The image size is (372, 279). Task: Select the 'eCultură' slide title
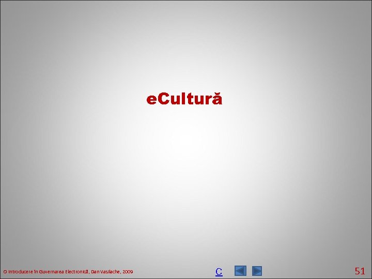184,99
